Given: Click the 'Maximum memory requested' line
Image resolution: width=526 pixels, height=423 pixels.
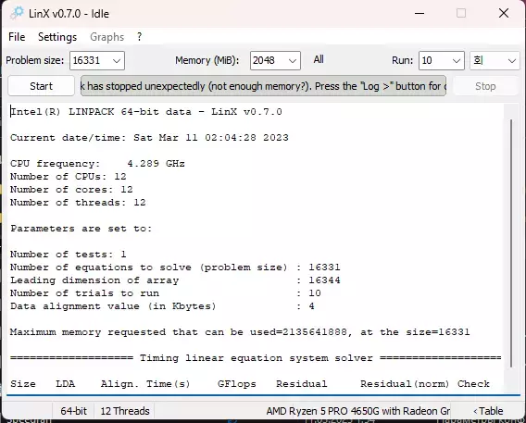Looking at the screenshot, I should click(240, 332).
